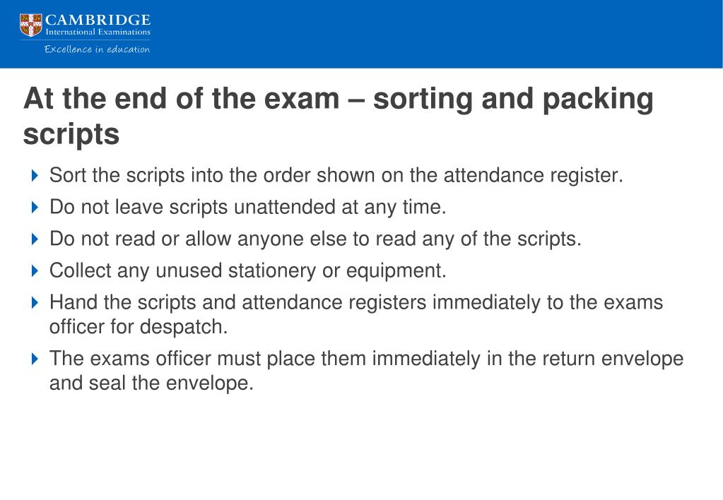The width and height of the screenshot is (723, 500).
Task: Click the text "officer for despatch."
Action: tap(139, 328)
